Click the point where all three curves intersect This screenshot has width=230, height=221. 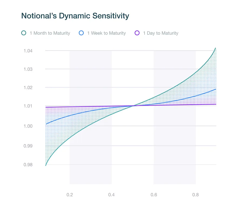pos(133,106)
